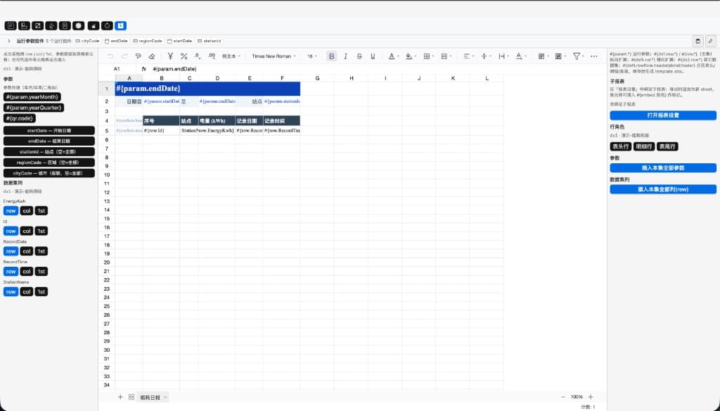Screen dimensions: 720x411
Task: Click the A1 cell name box
Action: pyautogui.click(x=117, y=69)
